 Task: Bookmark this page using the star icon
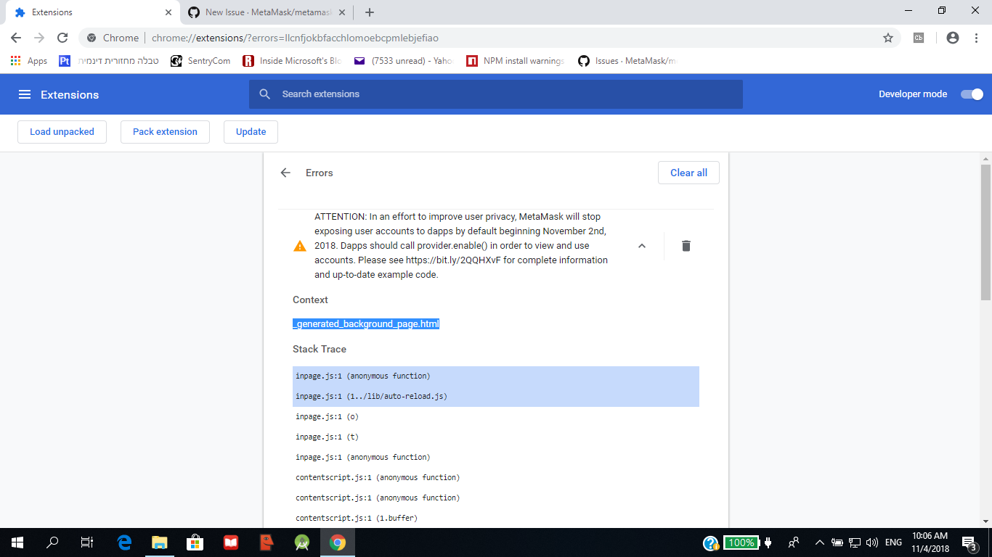(x=887, y=38)
